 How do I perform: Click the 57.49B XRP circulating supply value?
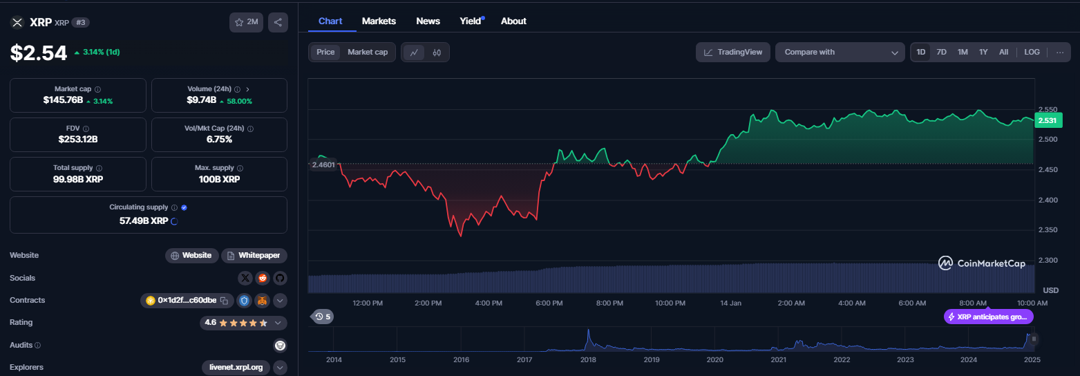[144, 221]
